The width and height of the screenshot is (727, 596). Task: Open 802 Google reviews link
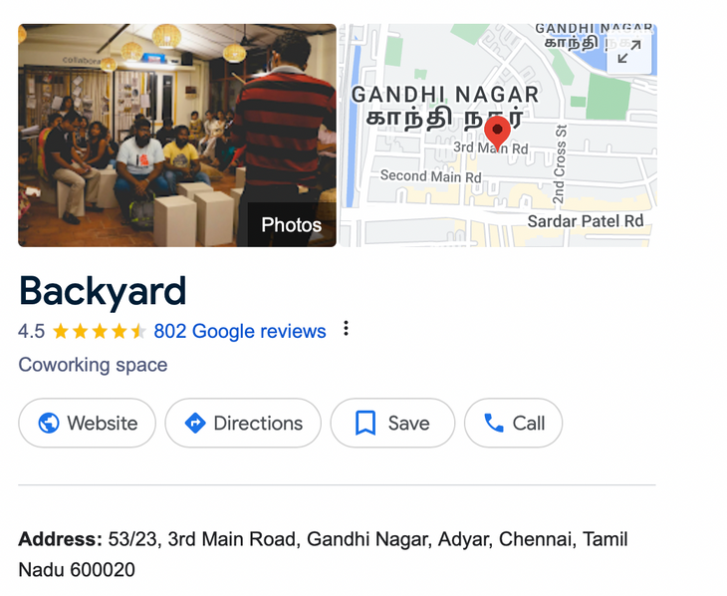point(240,332)
